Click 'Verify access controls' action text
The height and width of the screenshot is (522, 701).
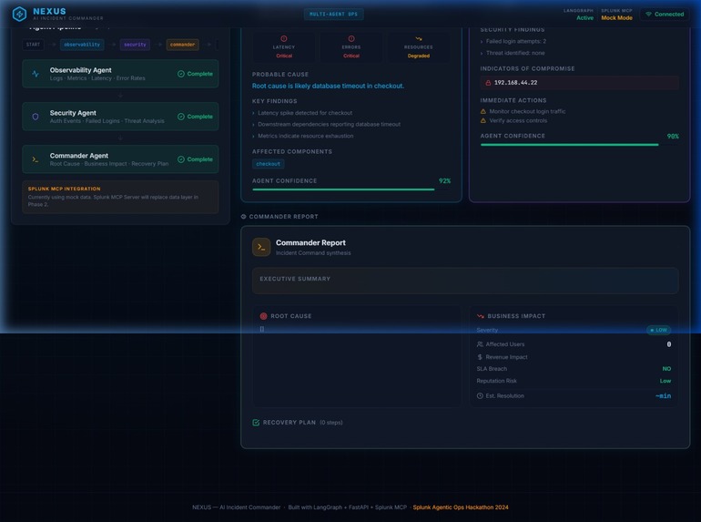[518, 121]
